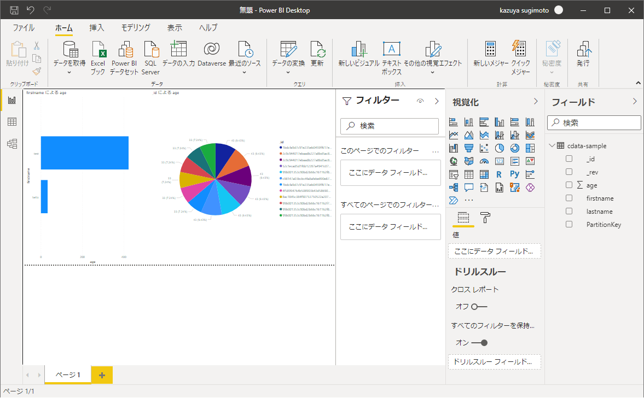644x398 pixels.
Task: Click the Dataverse icon in ribbon
Action: (211, 50)
